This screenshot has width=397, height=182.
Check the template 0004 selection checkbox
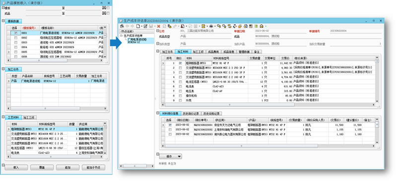pos(16,47)
